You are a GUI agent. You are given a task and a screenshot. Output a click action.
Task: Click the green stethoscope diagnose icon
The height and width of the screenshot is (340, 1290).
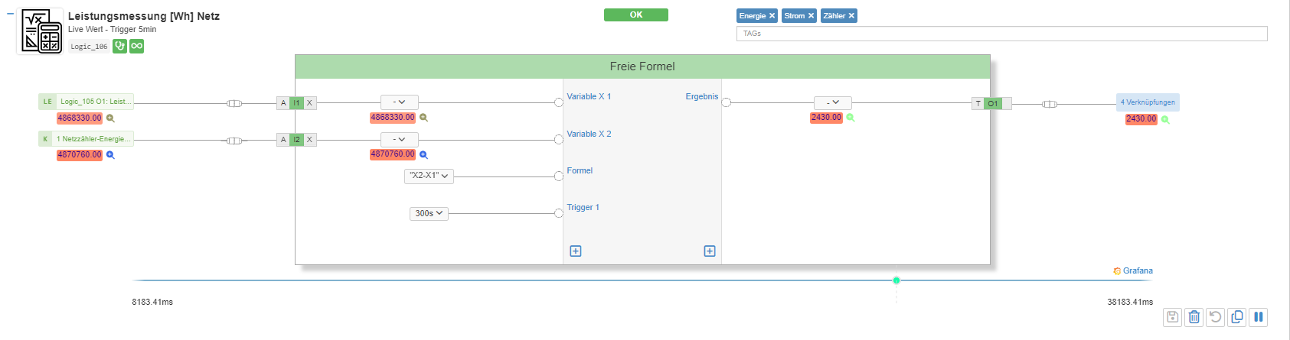[x=119, y=46]
